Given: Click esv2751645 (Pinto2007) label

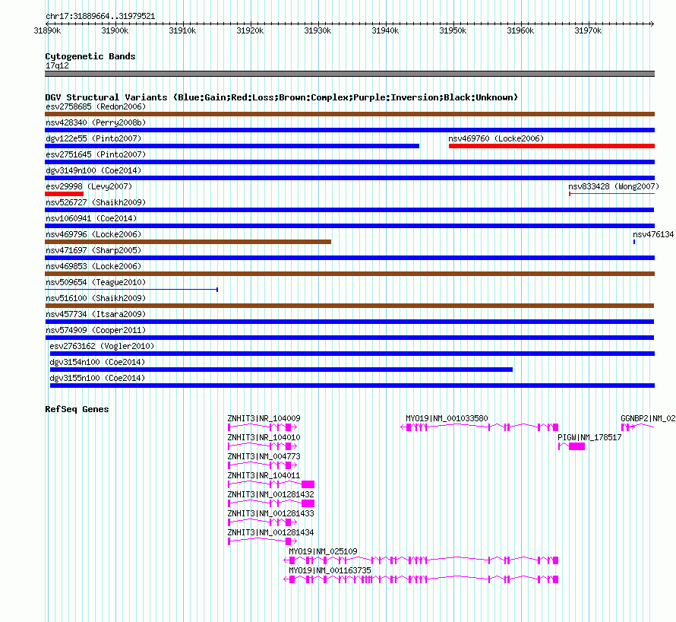Looking at the screenshot, I should pos(96,154).
